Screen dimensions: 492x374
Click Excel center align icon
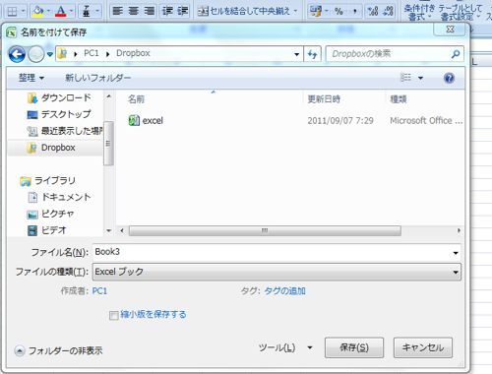tap(133, 11)
